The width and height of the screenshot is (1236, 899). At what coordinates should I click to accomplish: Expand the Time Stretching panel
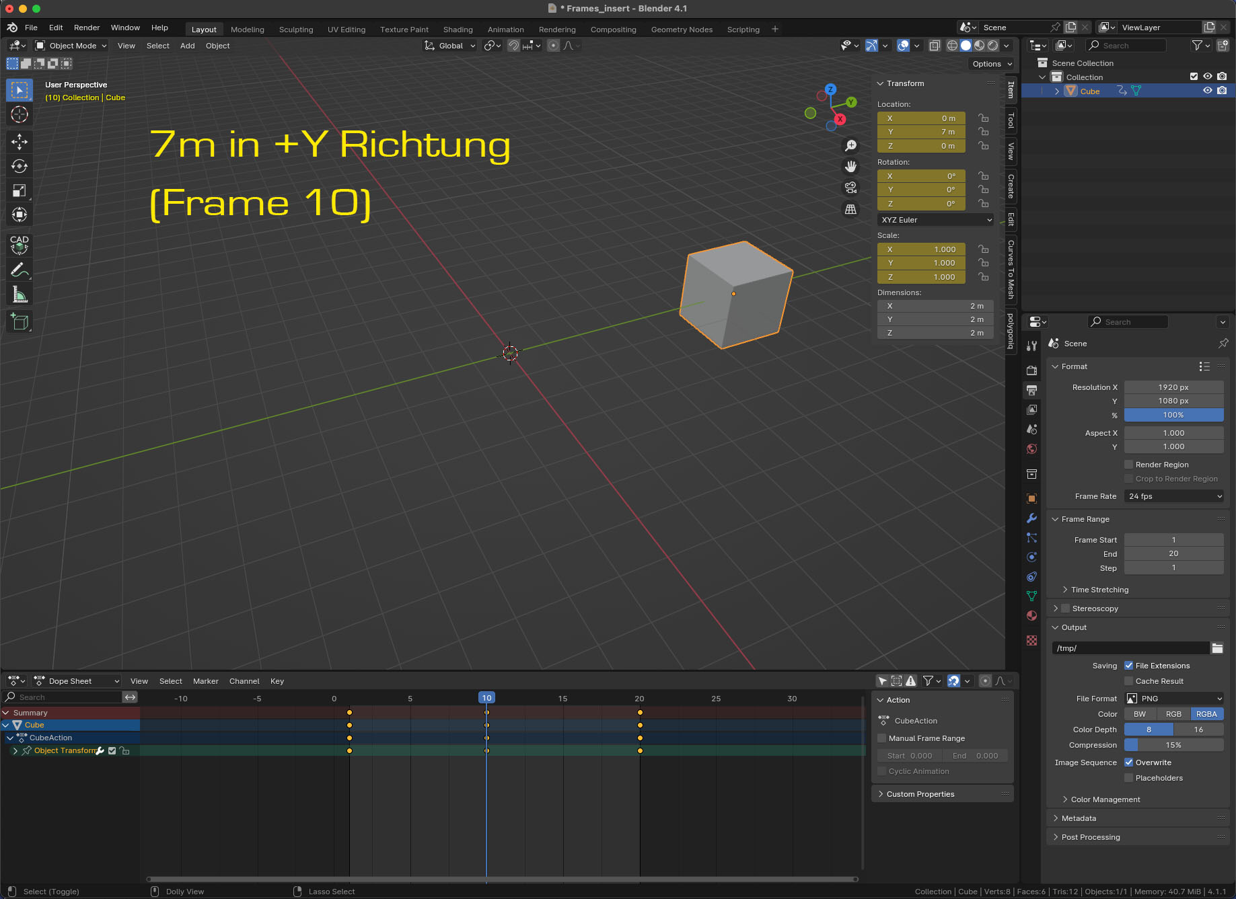(1099, 590)
